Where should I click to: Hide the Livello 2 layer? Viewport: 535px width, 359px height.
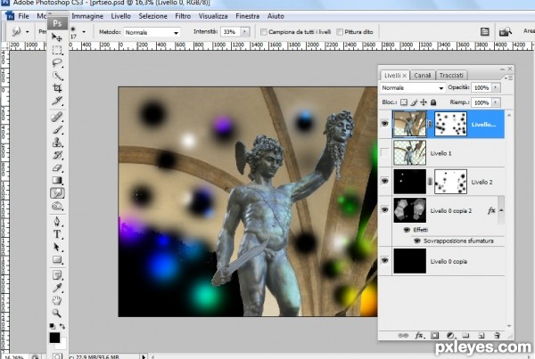385,181
